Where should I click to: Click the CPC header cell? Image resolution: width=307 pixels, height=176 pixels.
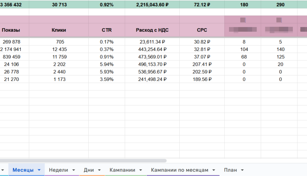click(x=202, y=30)
